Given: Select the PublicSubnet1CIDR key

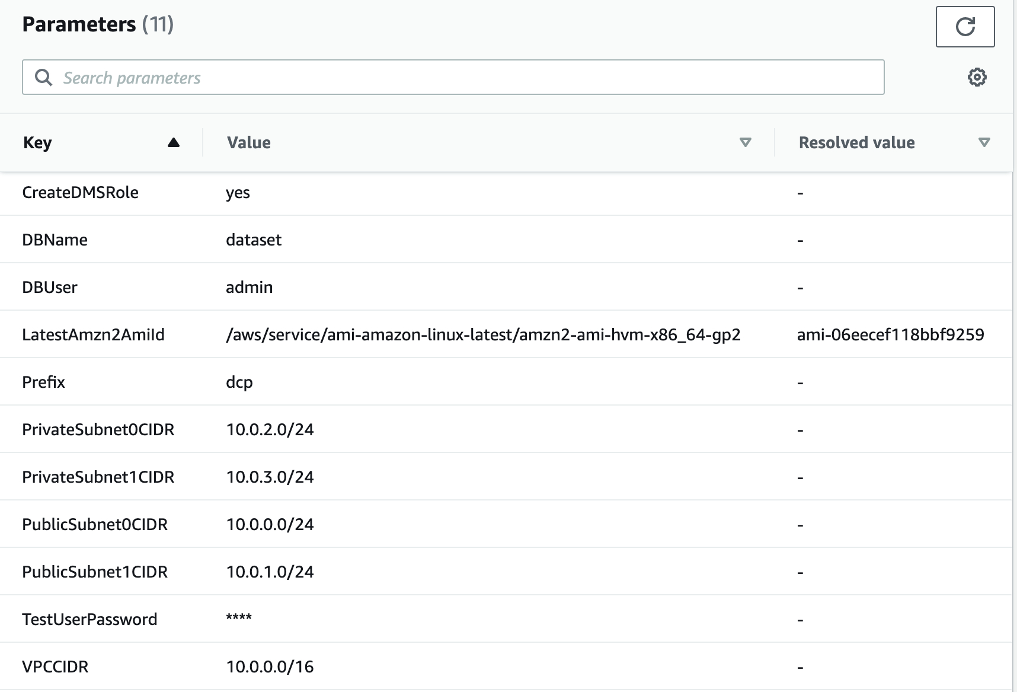Looking at the screenshot, I should (x=95, y=572).
